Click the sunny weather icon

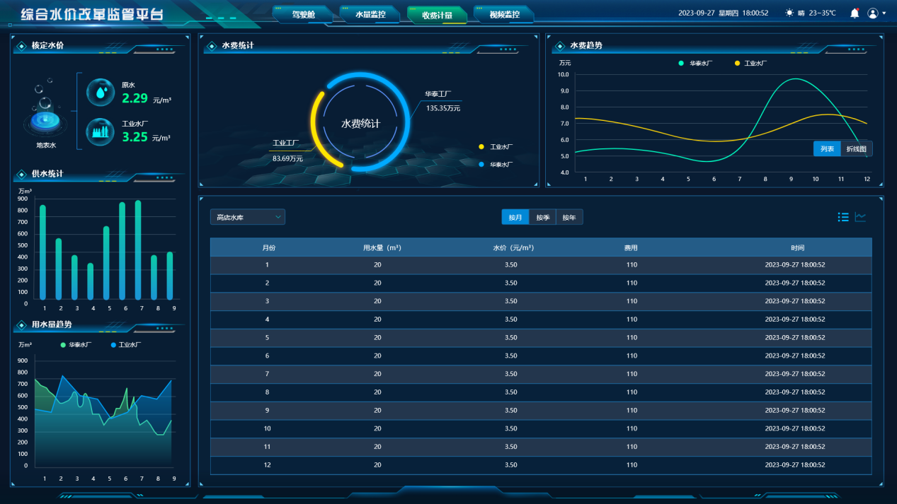(789, 13)
